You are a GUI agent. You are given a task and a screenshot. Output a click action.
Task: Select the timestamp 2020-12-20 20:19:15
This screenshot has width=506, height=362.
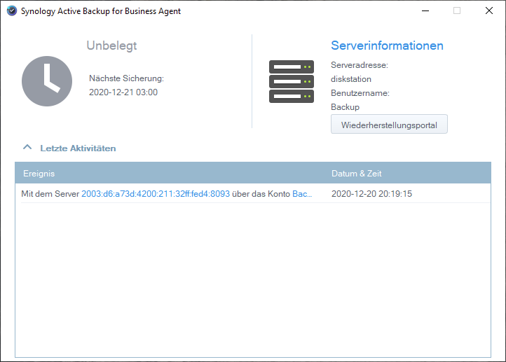point(371,194)
